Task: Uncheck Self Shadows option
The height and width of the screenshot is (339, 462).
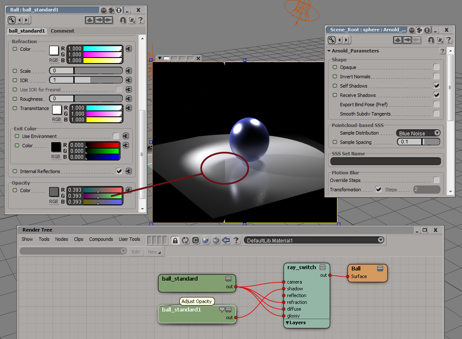Action: [436, 86]
